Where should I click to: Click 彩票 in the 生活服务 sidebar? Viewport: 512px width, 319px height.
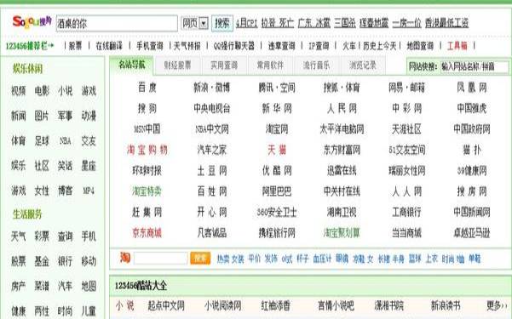[x=42, y=236]
